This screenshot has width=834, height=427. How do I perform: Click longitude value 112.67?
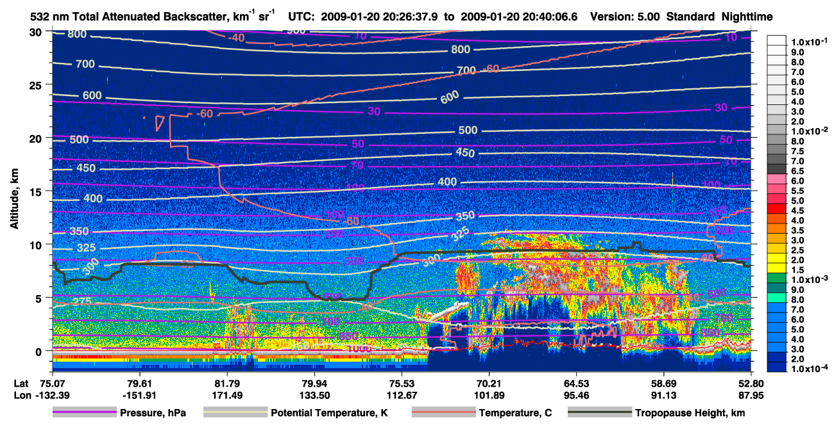coord(402,395)
